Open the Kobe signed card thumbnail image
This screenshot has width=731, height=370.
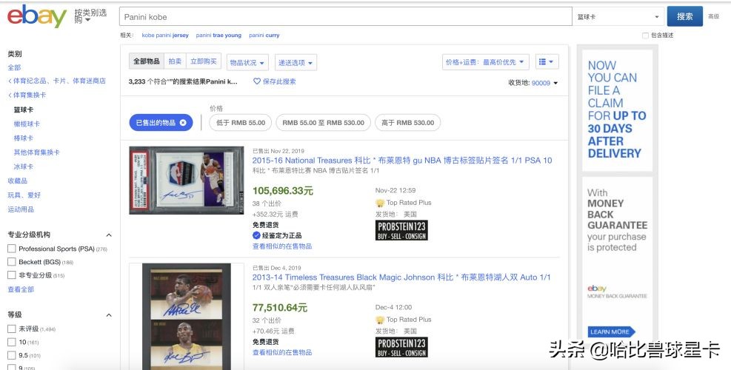(187, 180)
